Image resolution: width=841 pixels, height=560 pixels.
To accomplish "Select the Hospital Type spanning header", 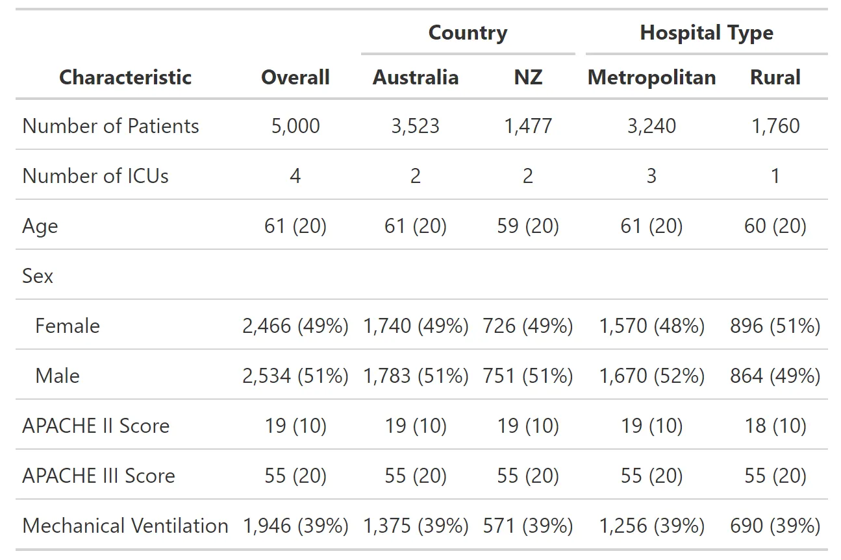I will pyautogui.click(x=707, y=33).
